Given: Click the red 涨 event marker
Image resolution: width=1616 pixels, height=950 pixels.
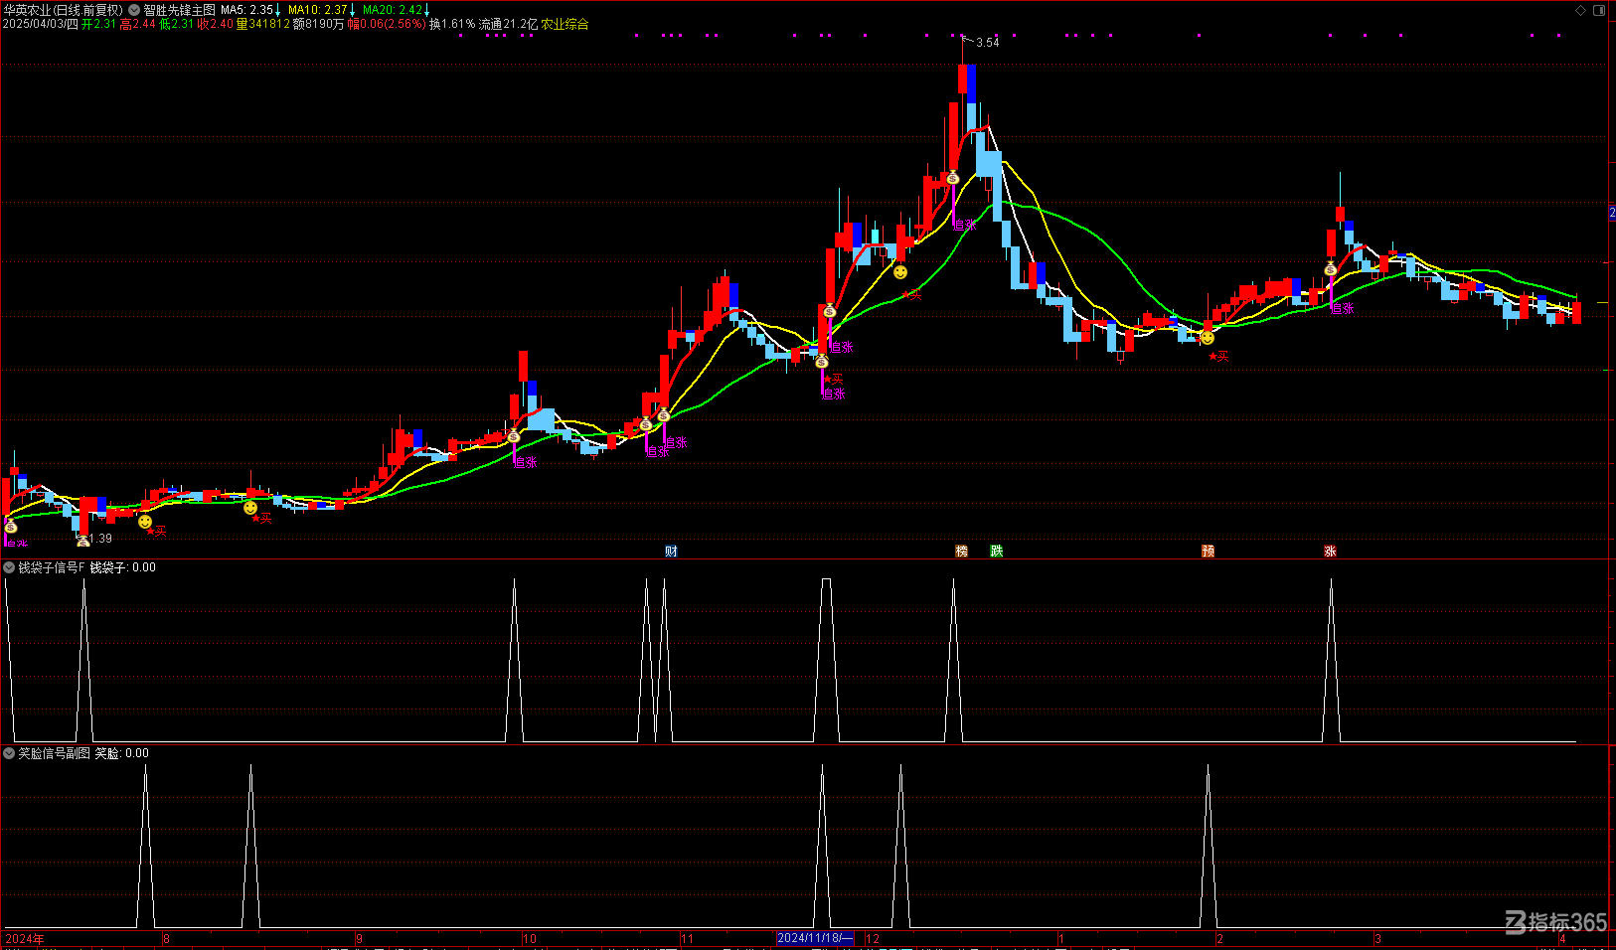Looking at the screenshot, I should (x=1330, y=552).
